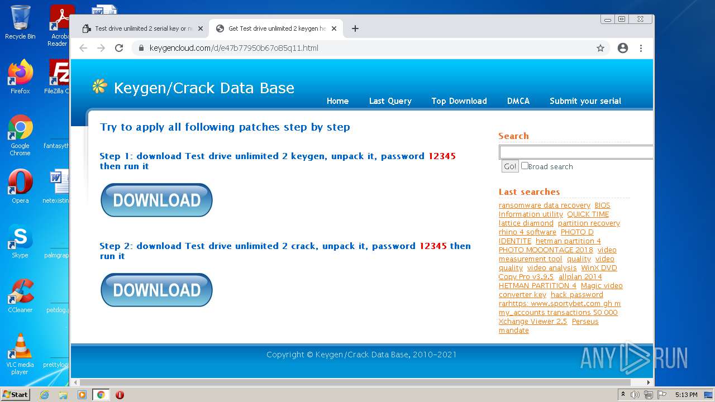Open 'allplan 2014' search link
Screen dimensions: 715x402
[x=580, y=277]
